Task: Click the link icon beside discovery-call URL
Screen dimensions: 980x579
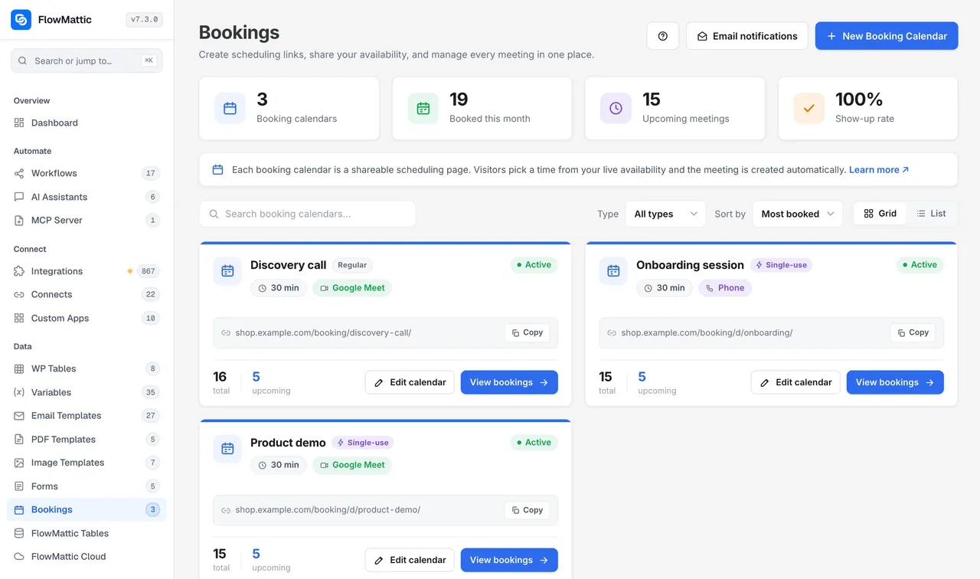Action: pos(226,333)
